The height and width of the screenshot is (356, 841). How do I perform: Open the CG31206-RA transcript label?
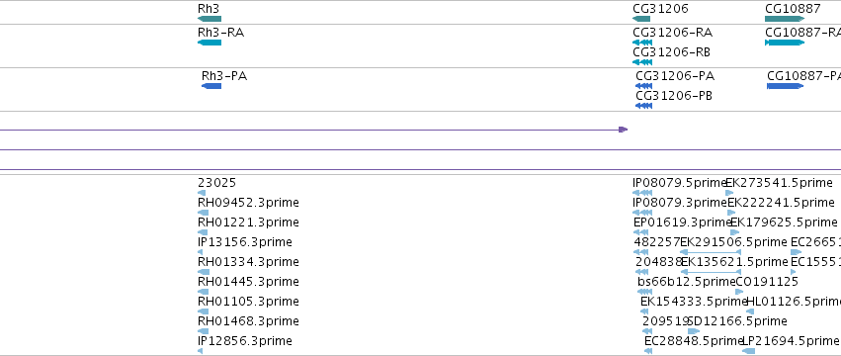673,33
